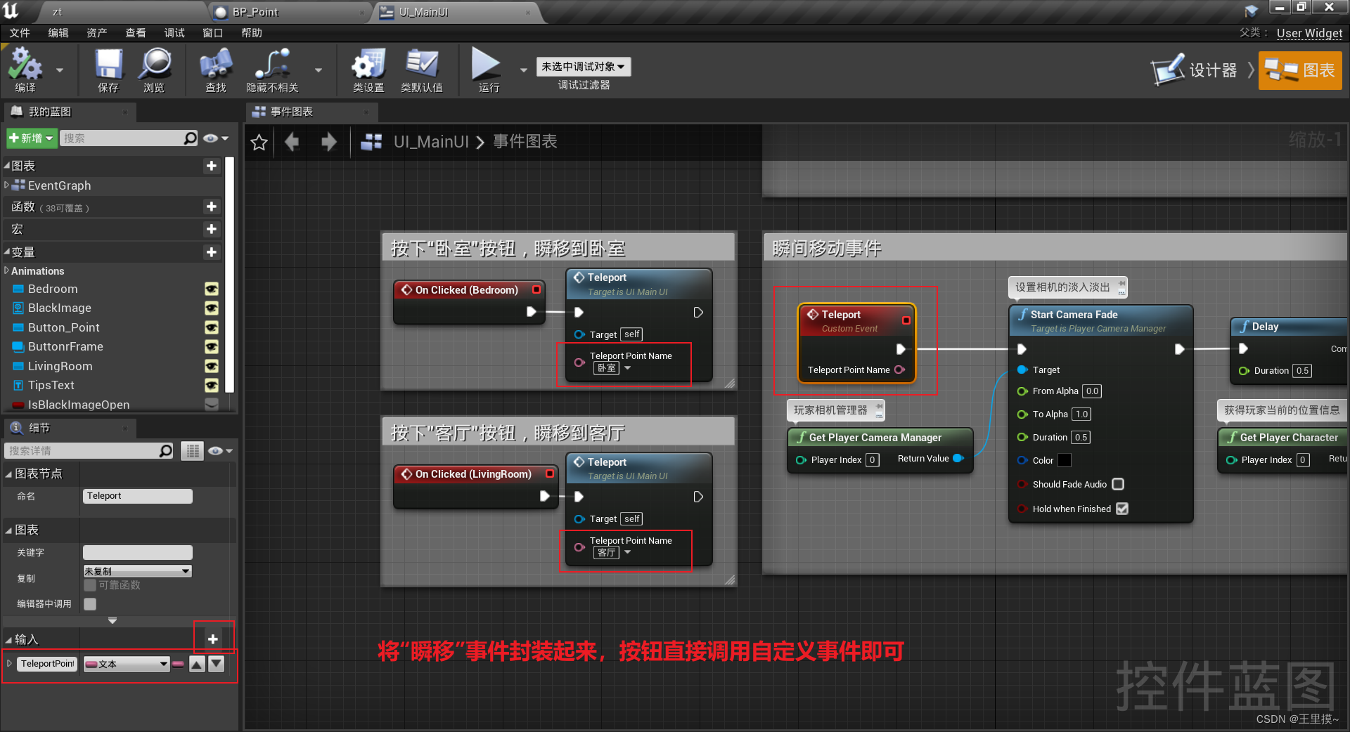The width and height of the screenshot is (1350, 732).
Task: Open the 调试 menu
Action: click(x=174, y=33)
